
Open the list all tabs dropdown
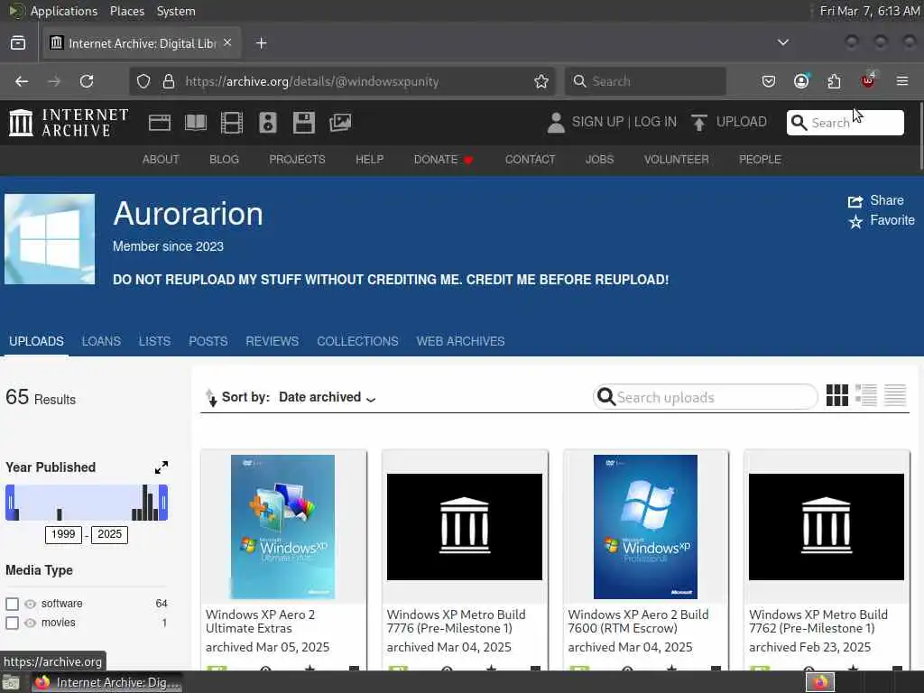[783, 42]
